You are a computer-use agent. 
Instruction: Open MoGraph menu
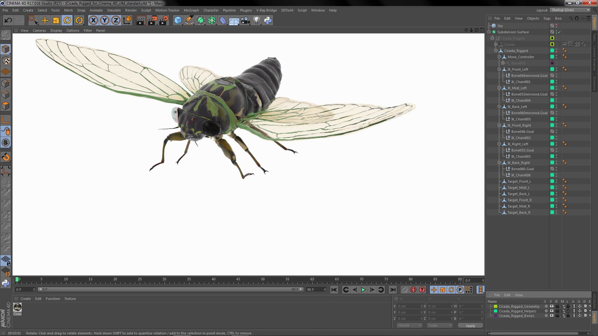[191, 10]
